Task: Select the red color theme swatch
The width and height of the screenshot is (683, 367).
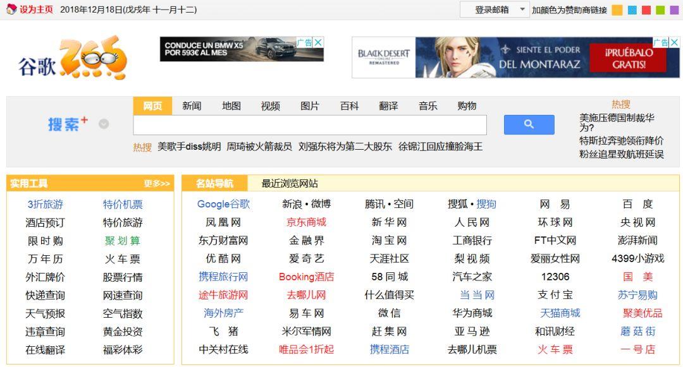Action: 646,9
